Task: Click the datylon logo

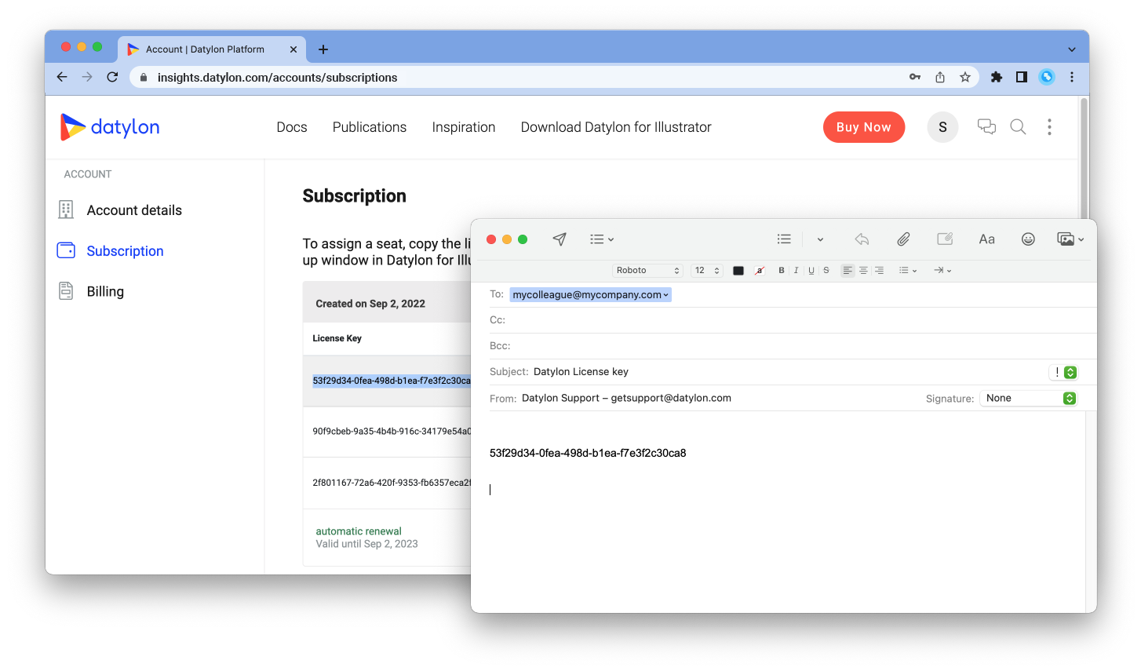Action: [x=110, y=127]
